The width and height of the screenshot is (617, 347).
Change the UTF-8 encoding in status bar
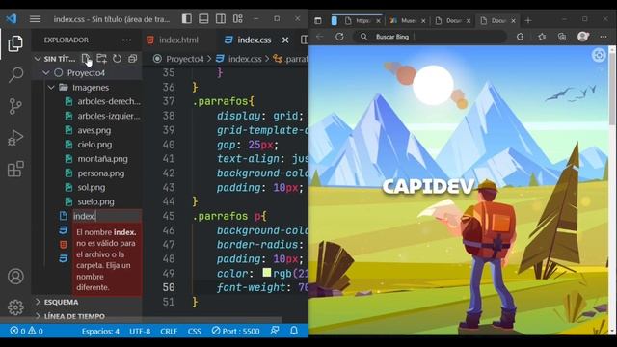tap(140, 332)
